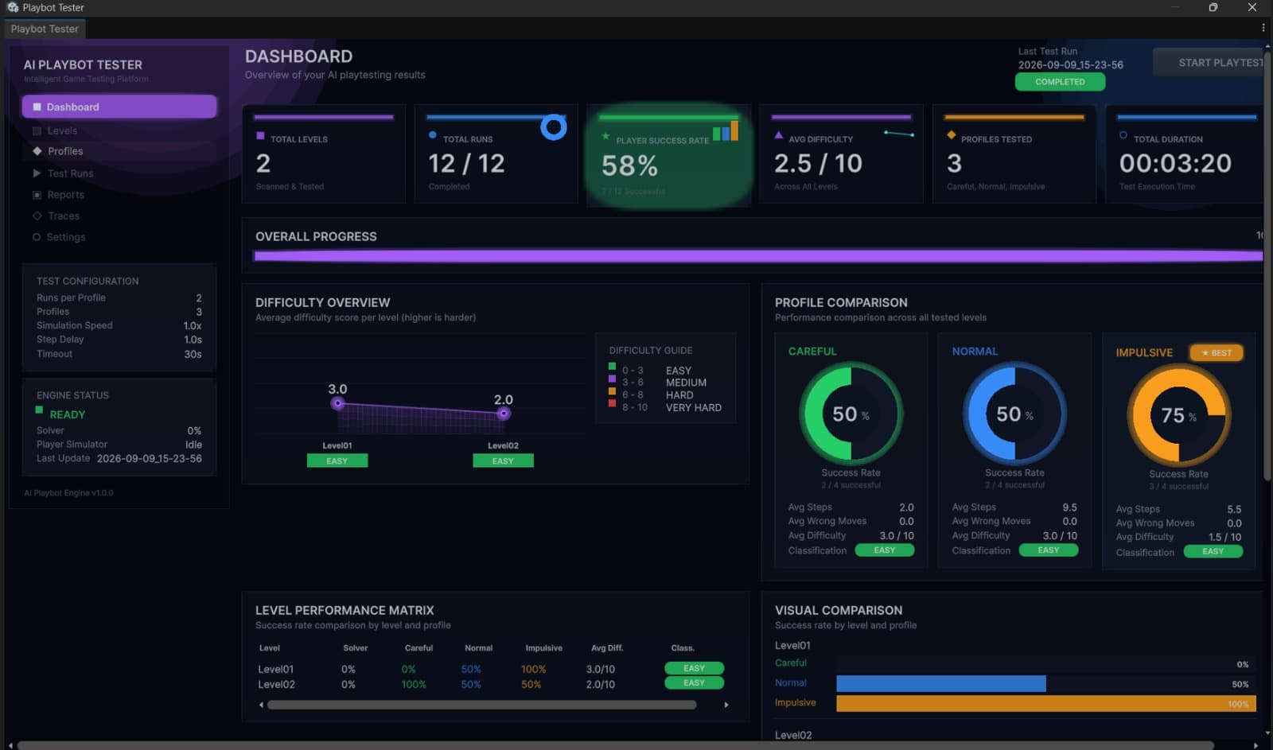Click the Easy badge under Level01 in the chart
Screen dimensions: 1273x750
(337, 460)
